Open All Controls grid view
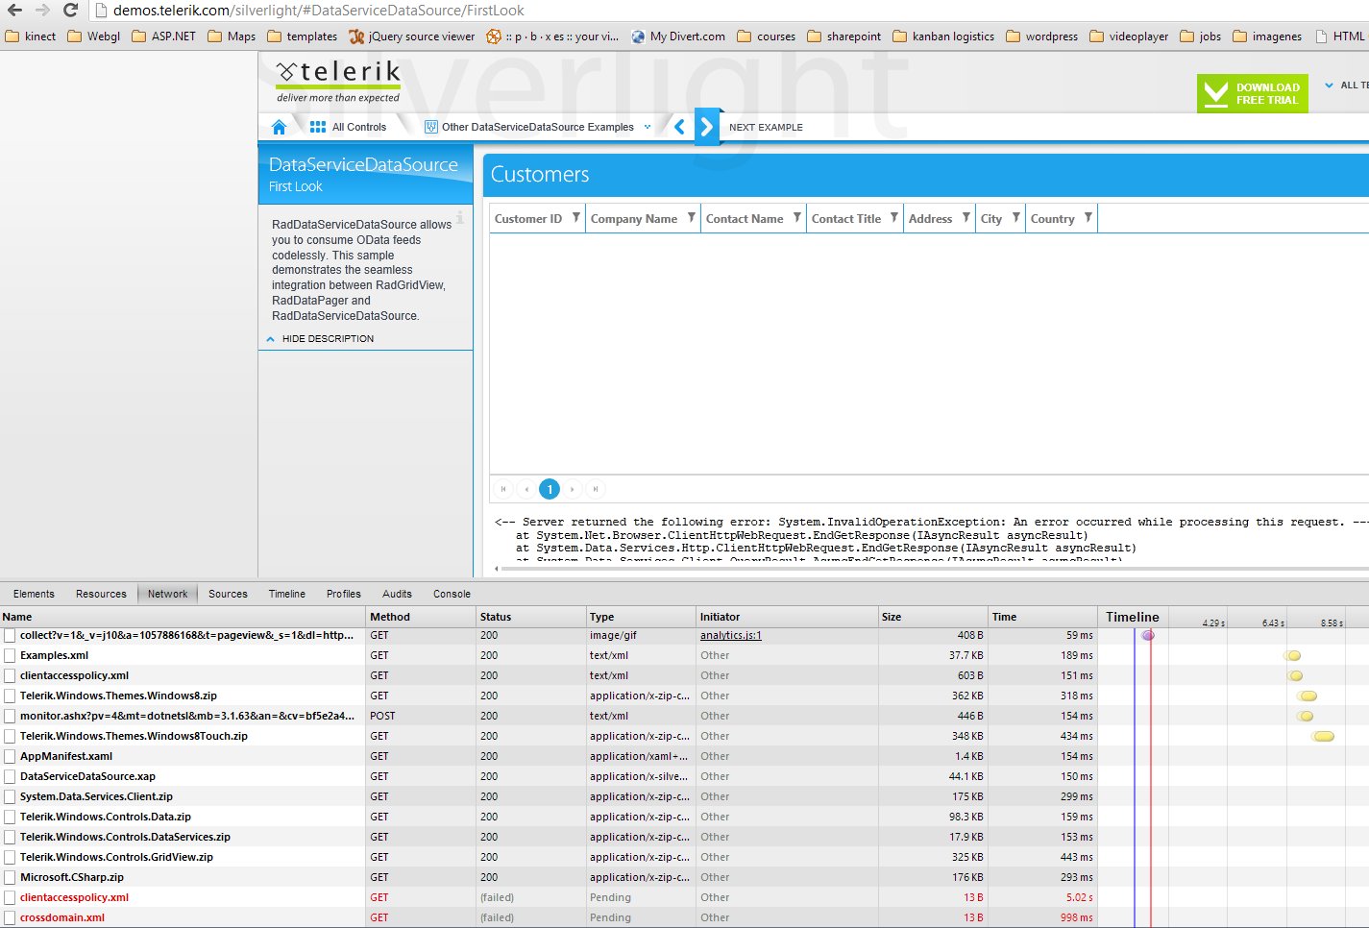 point(348,127)
